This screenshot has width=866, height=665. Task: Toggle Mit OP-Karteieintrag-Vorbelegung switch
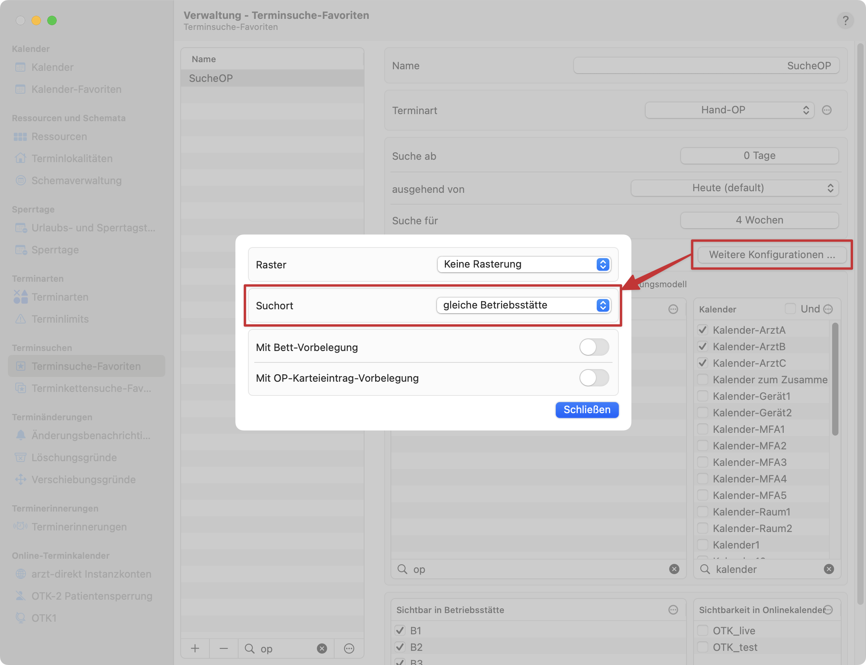point(594,378)
